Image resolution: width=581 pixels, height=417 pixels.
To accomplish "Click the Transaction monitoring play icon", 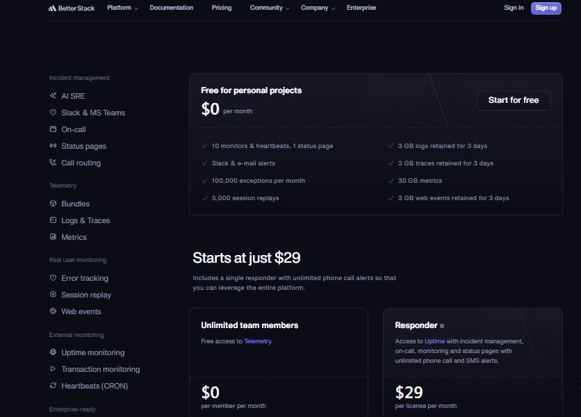I will (53, 369).
